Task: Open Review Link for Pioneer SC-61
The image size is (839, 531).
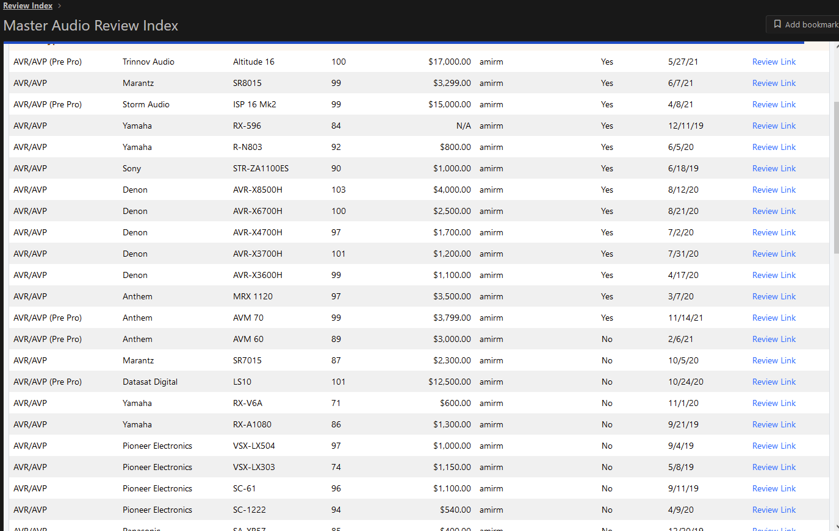Action: (774, 488)
